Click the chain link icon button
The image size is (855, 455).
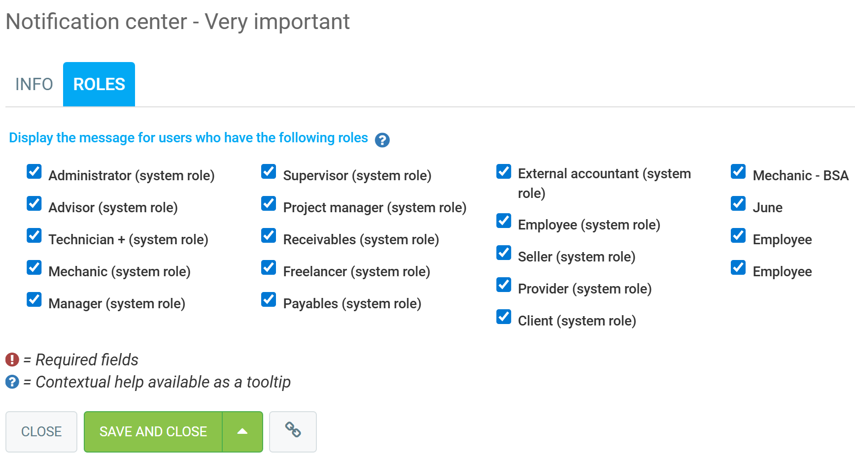pos(293,431)
